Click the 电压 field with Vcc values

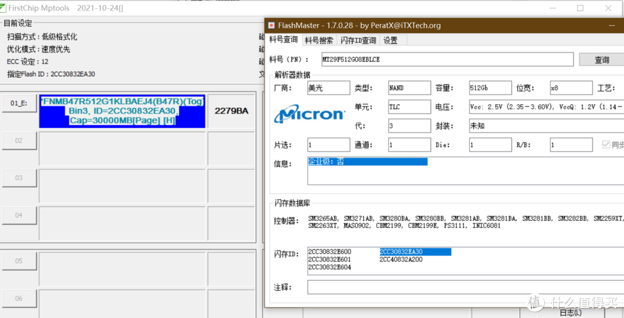[547, 107]
